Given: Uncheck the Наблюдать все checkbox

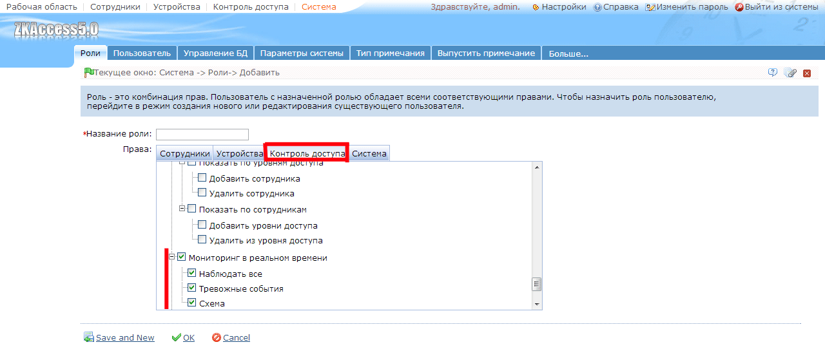Looking at the screenshot, I should point(192,273).
